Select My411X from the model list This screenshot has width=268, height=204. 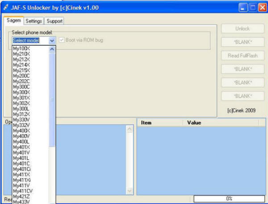point(31,174)
